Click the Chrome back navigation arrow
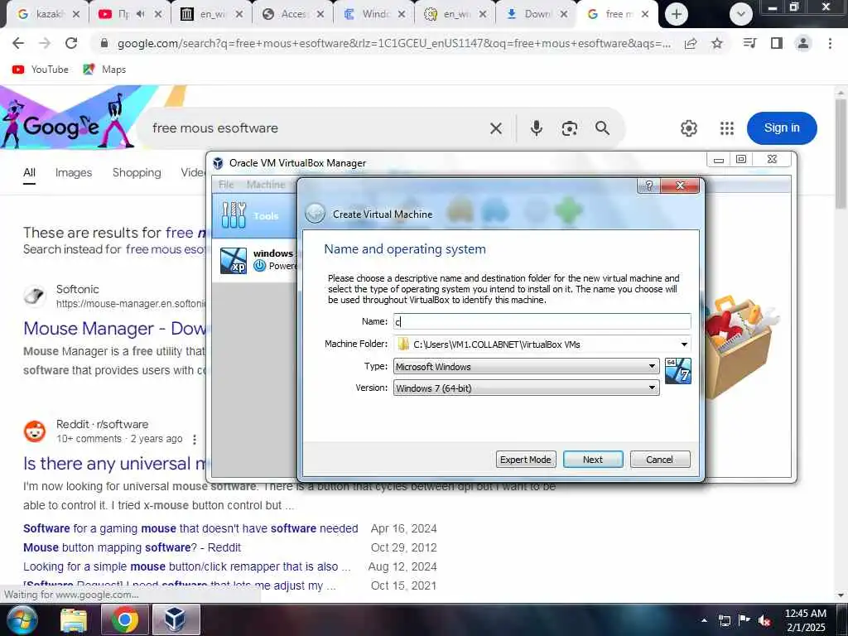Screen dimensions: 848x636 (18, 43)
